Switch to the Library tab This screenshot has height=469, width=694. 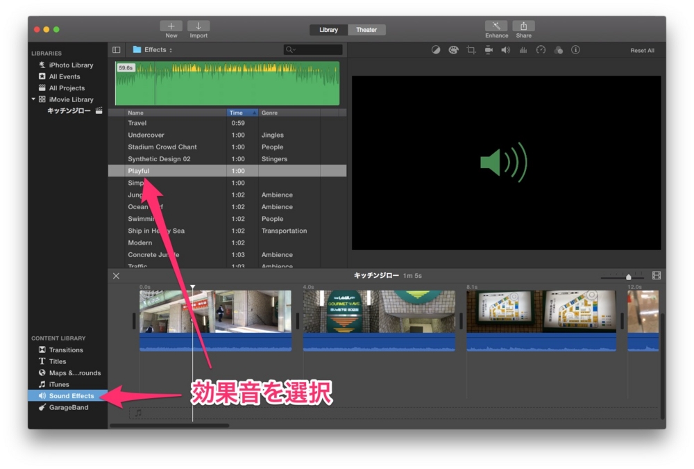coord(328,30)
